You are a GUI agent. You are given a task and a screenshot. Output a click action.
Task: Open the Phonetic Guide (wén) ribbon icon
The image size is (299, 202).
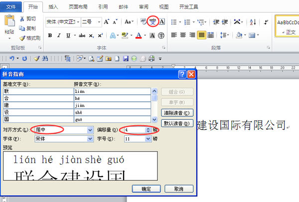coord(152,21)
